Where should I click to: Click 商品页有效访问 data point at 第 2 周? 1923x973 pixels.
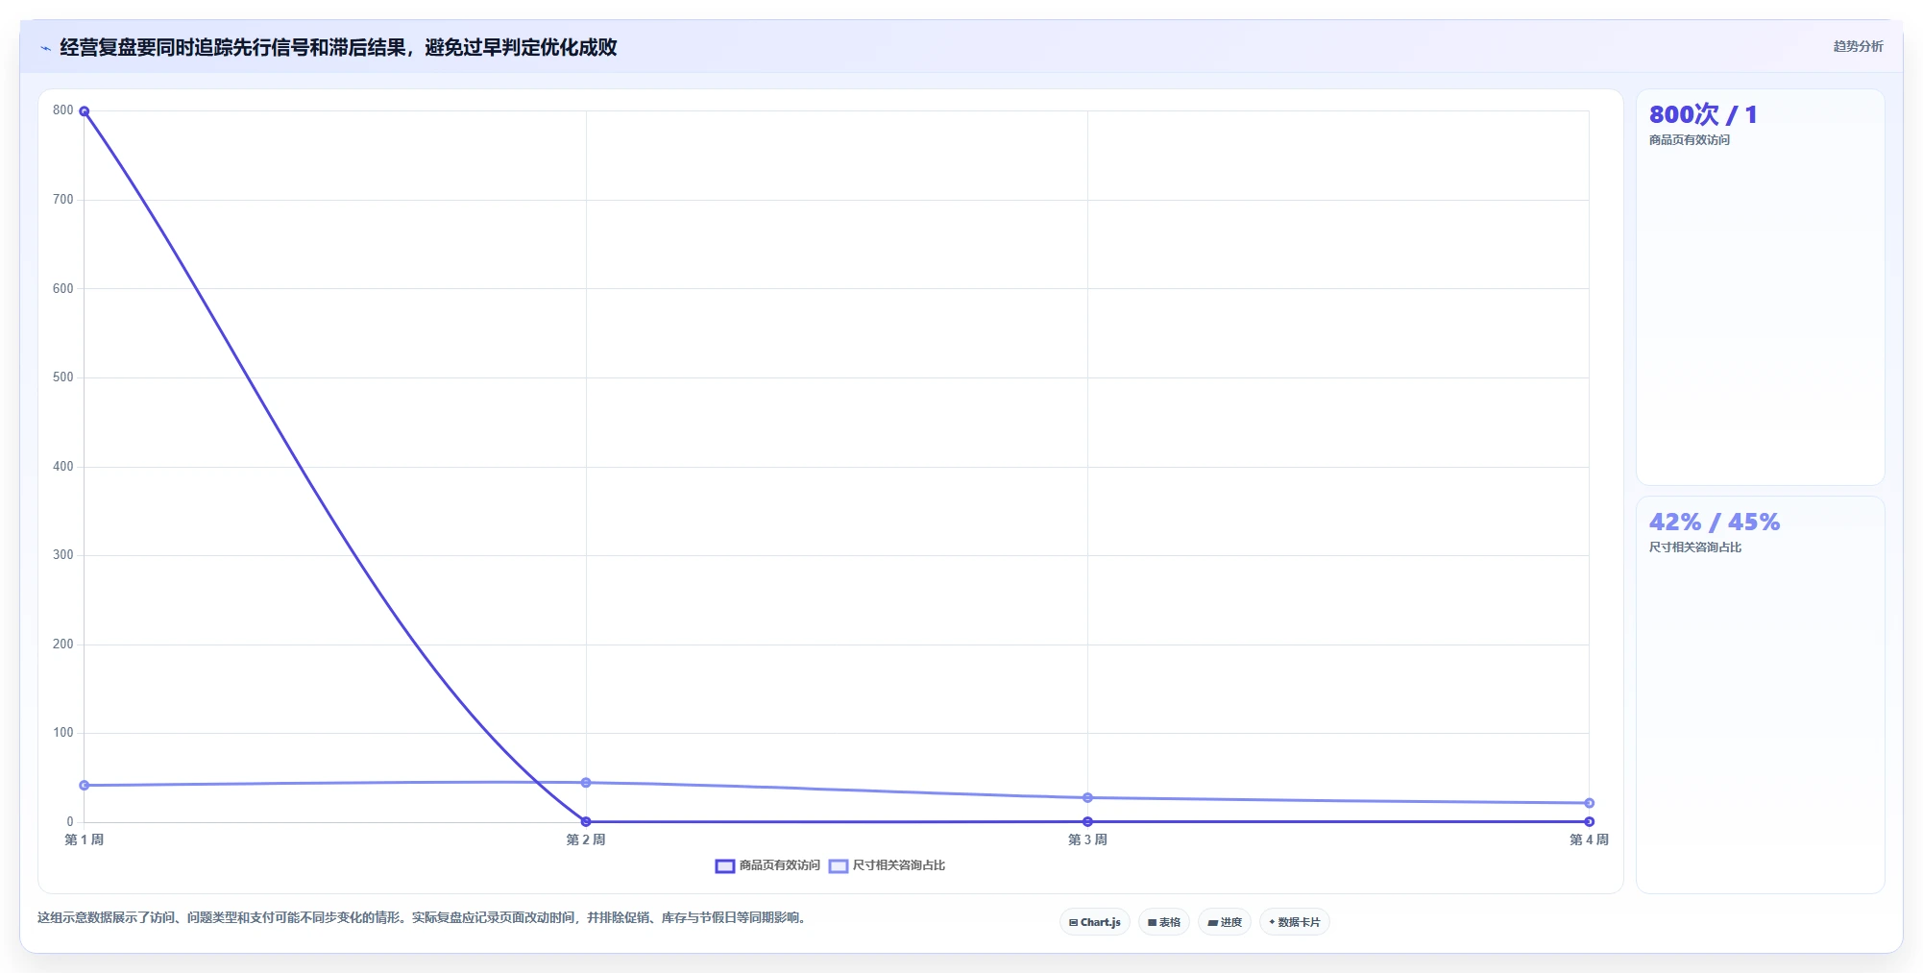click(586, 821)
